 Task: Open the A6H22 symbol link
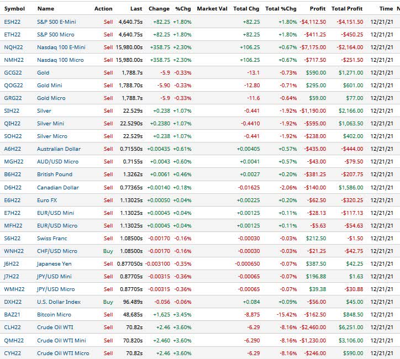[13, 149]
